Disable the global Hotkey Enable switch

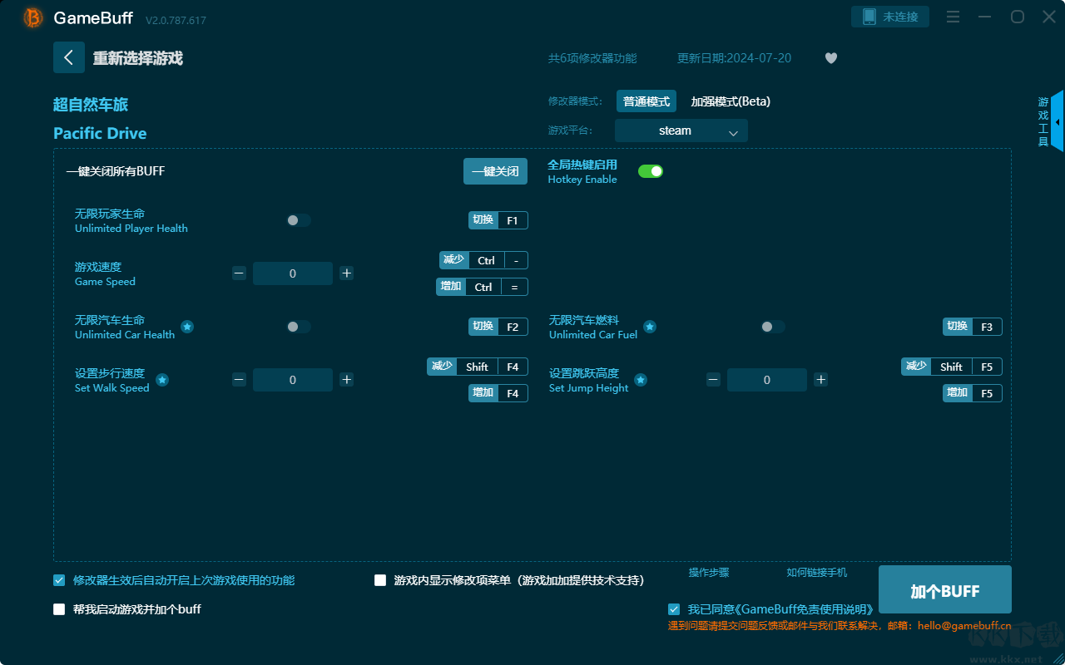tap(651, 171)
